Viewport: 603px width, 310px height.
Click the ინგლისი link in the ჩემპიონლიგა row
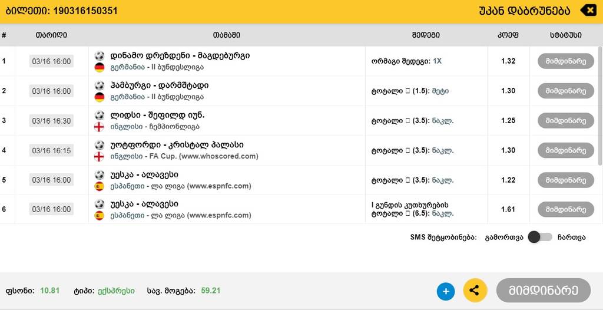coord(127,127)
